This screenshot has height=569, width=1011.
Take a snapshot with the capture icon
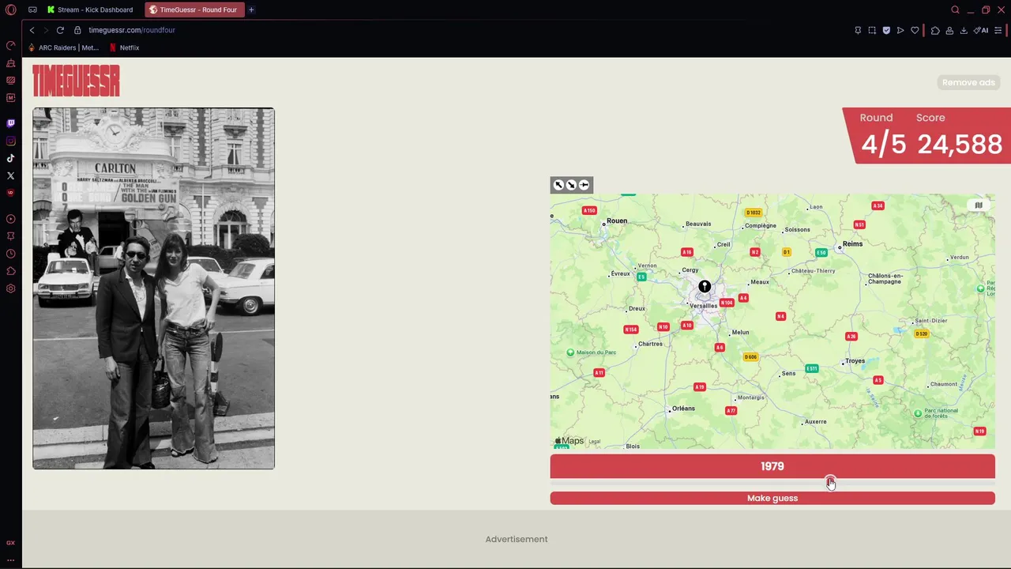[872, 30]
